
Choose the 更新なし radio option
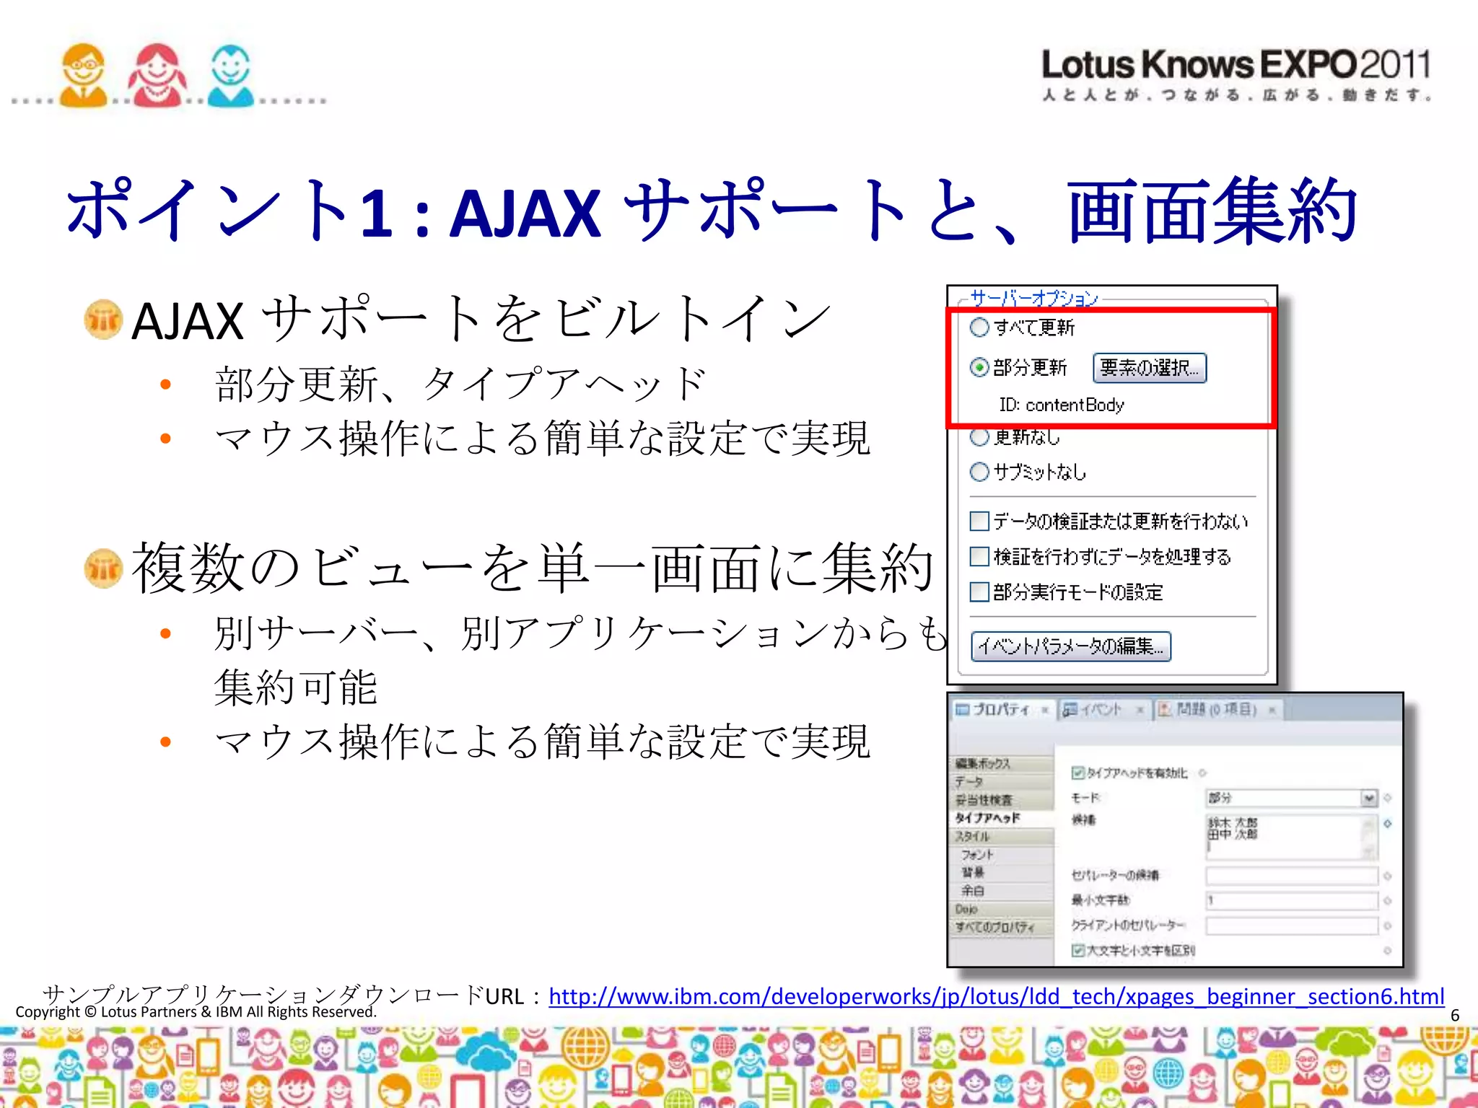tap(979, 436)
